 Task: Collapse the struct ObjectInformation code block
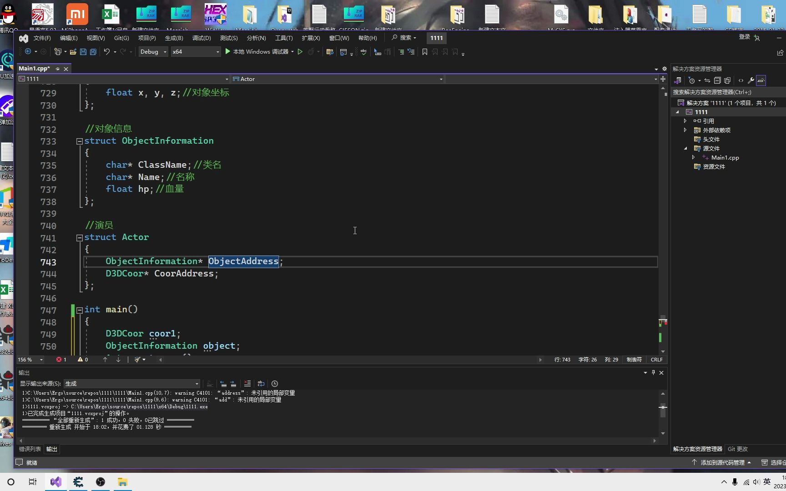(x=80, y=141)
